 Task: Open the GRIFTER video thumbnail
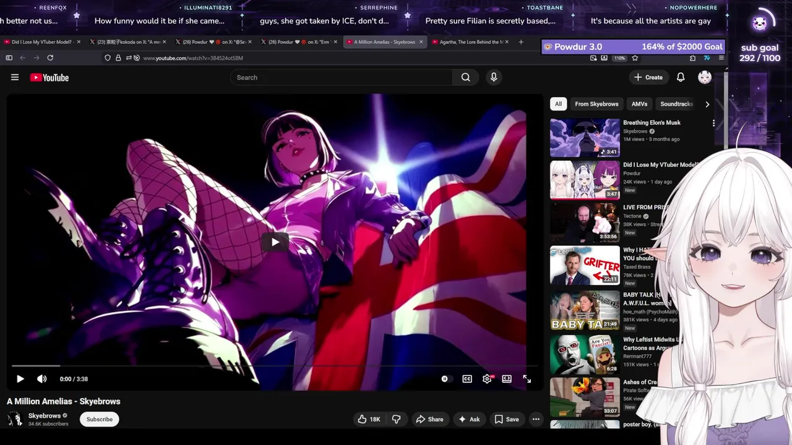(x=585, y=265)
